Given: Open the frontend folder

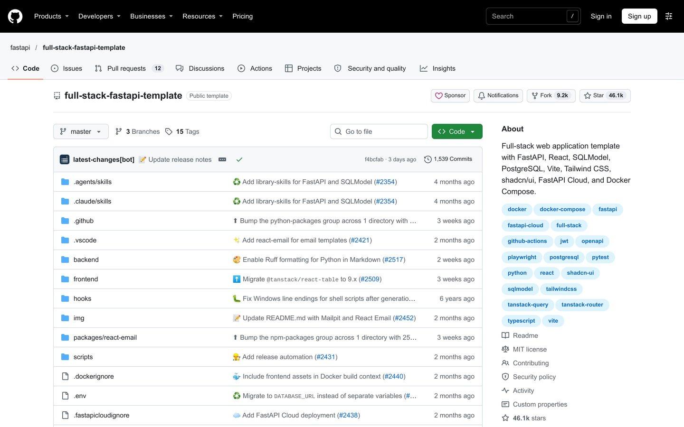Looking at the screenshot, I should tap(85, 279).
